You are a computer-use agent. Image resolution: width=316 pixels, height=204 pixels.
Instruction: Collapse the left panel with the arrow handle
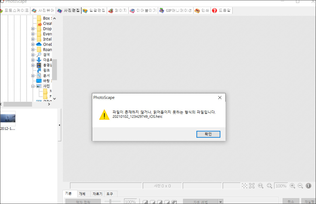(x=59, y=125)
